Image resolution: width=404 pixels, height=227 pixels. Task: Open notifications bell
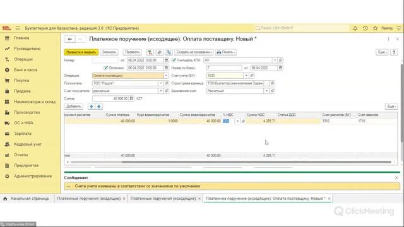pyautogui.click(x=355, y=28)
